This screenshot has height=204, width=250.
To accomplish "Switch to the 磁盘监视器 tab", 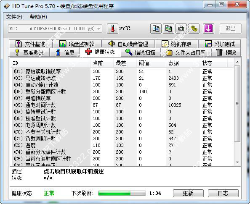I will tap(77, 44).
